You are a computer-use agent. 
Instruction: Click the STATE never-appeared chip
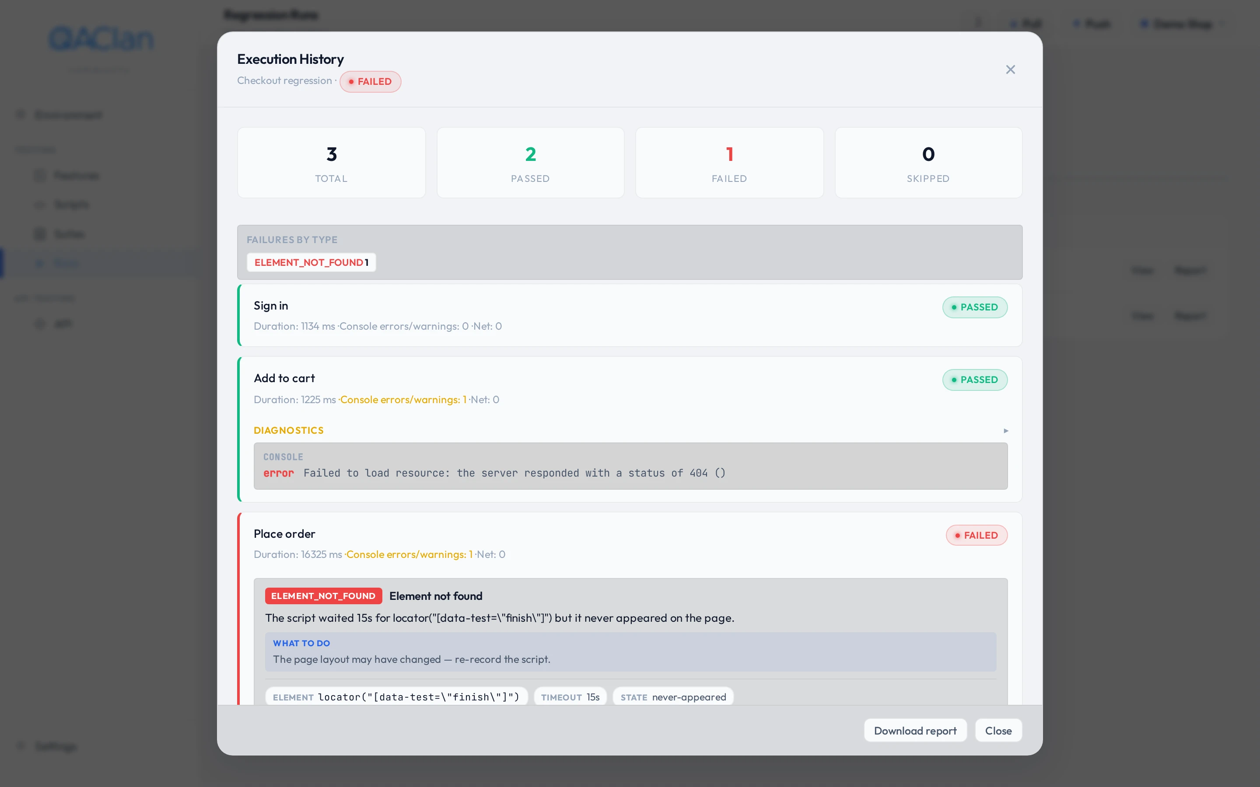(x=673, y=697)
